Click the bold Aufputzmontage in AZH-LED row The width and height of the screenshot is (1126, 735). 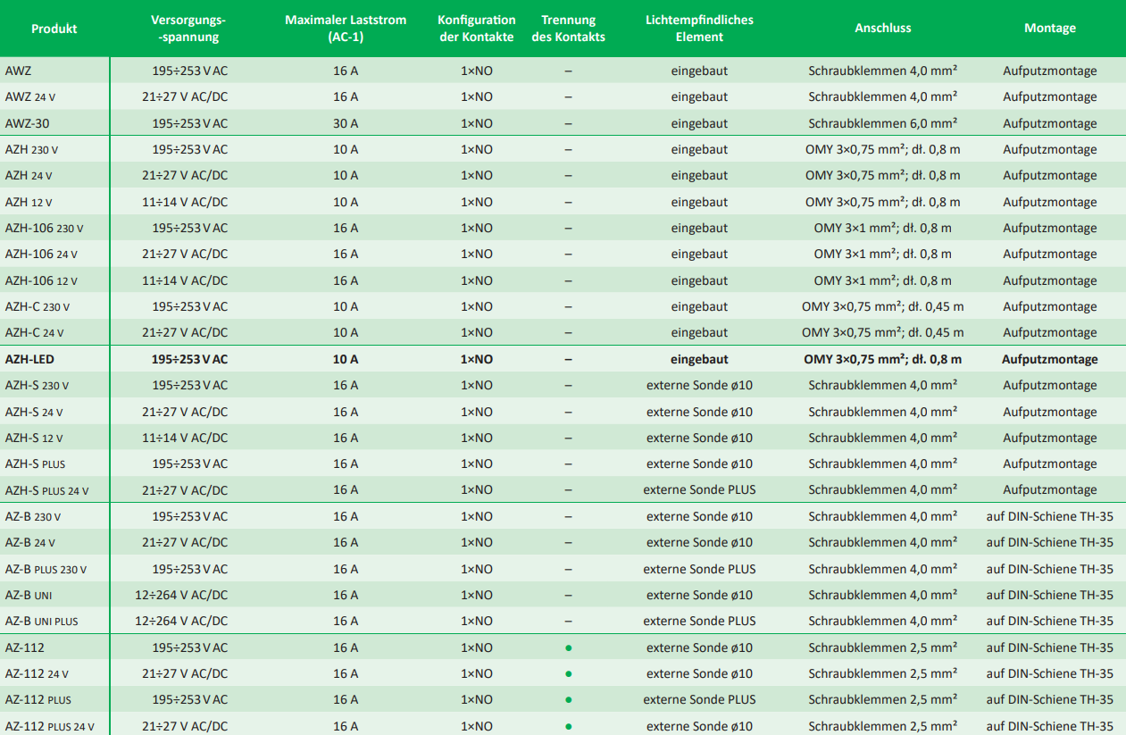click(x=1050, y=359)
